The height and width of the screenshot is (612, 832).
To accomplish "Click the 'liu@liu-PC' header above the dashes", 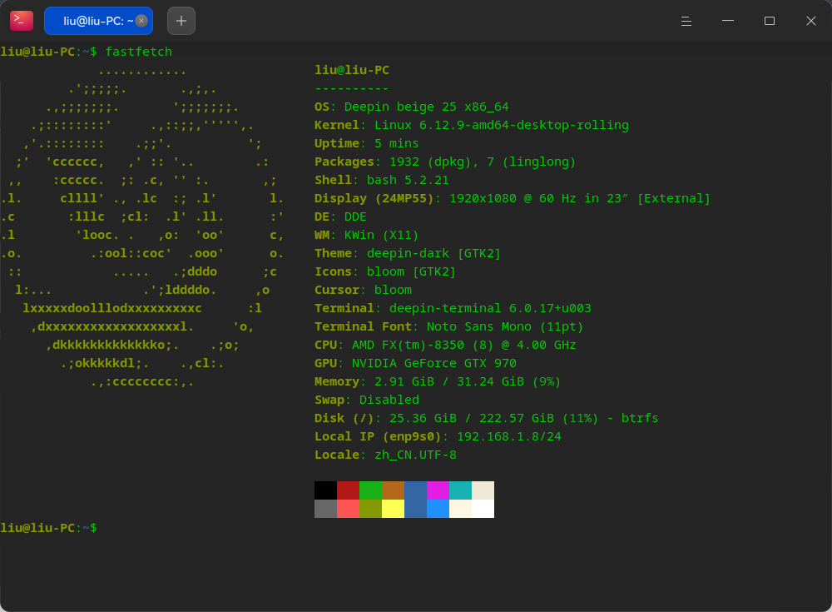I will (x=352, y=70).
